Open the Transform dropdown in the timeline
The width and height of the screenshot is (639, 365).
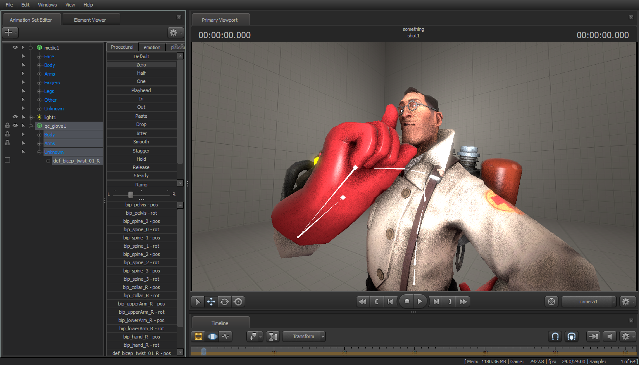304,336
